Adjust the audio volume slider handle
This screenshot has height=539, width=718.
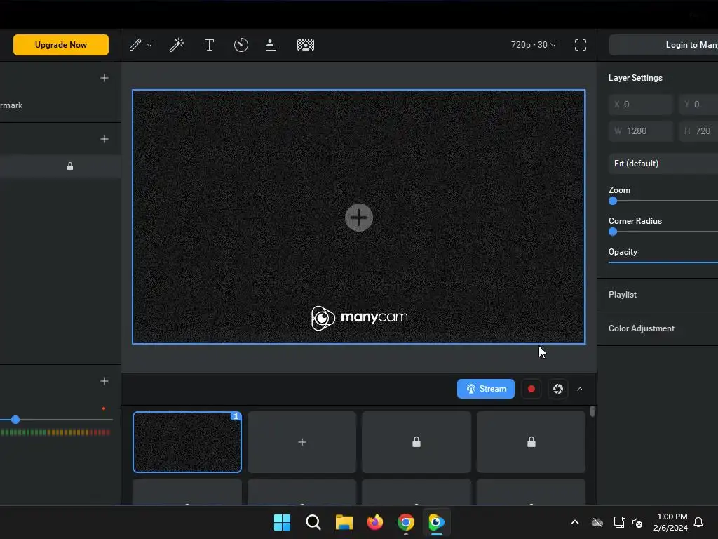click(15, 420)
